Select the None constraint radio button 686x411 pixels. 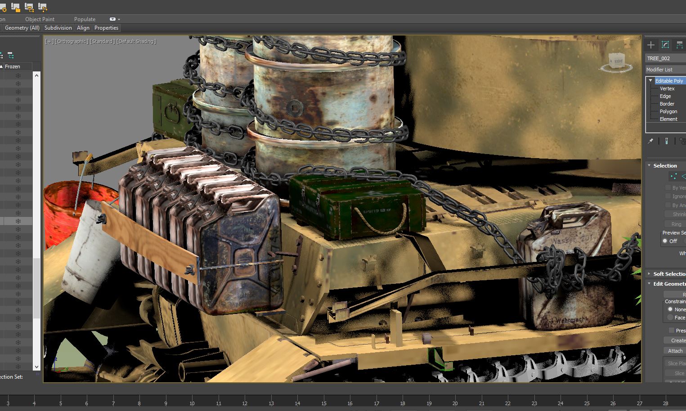click(x=670, y=309)
